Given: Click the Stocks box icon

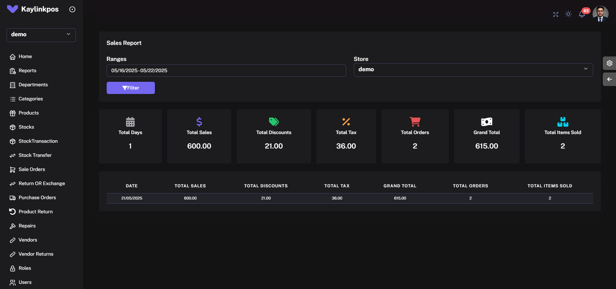Looking at the screenshot, I should click(x=13, y=127).
